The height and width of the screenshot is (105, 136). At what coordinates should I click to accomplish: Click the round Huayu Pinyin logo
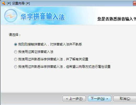coord(11,16)
